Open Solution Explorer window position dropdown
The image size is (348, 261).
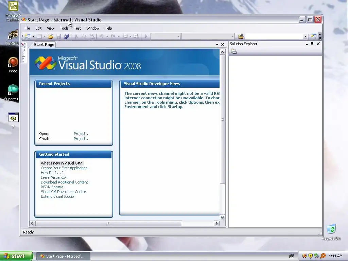click(x=307, y=44)
